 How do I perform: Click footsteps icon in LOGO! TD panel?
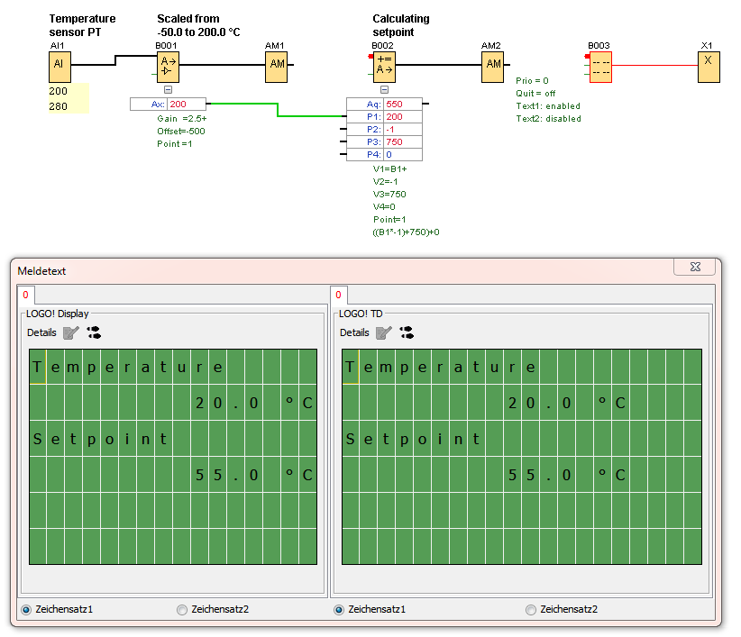407,332
